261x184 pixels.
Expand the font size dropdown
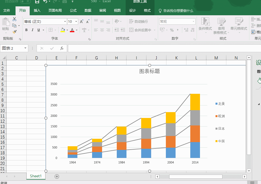coord(76,22)
